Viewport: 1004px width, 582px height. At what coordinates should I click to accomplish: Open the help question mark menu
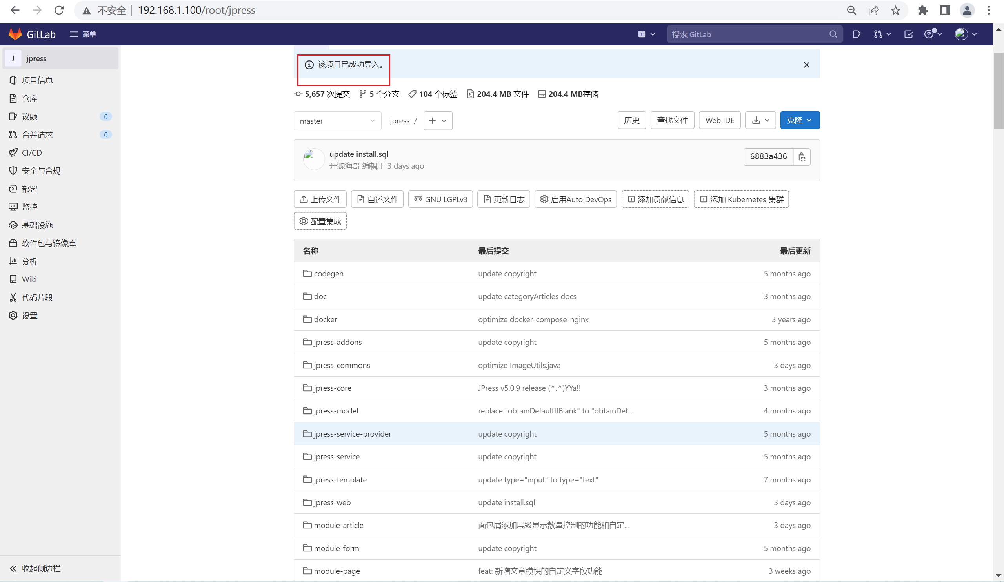click(933, 34)
